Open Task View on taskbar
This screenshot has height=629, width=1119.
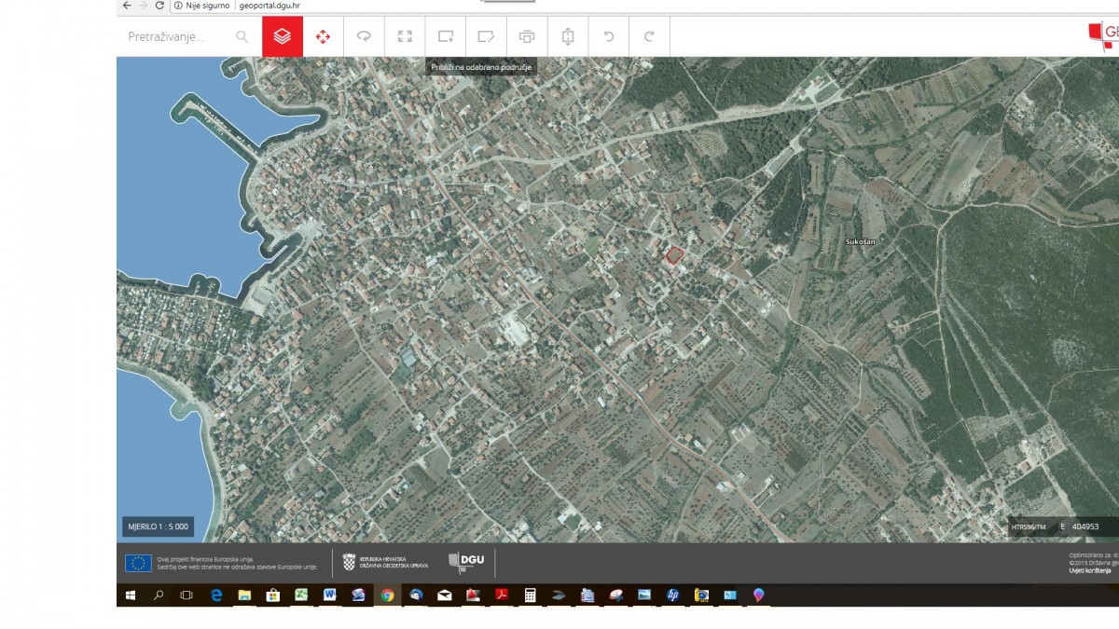click(186, 595)
